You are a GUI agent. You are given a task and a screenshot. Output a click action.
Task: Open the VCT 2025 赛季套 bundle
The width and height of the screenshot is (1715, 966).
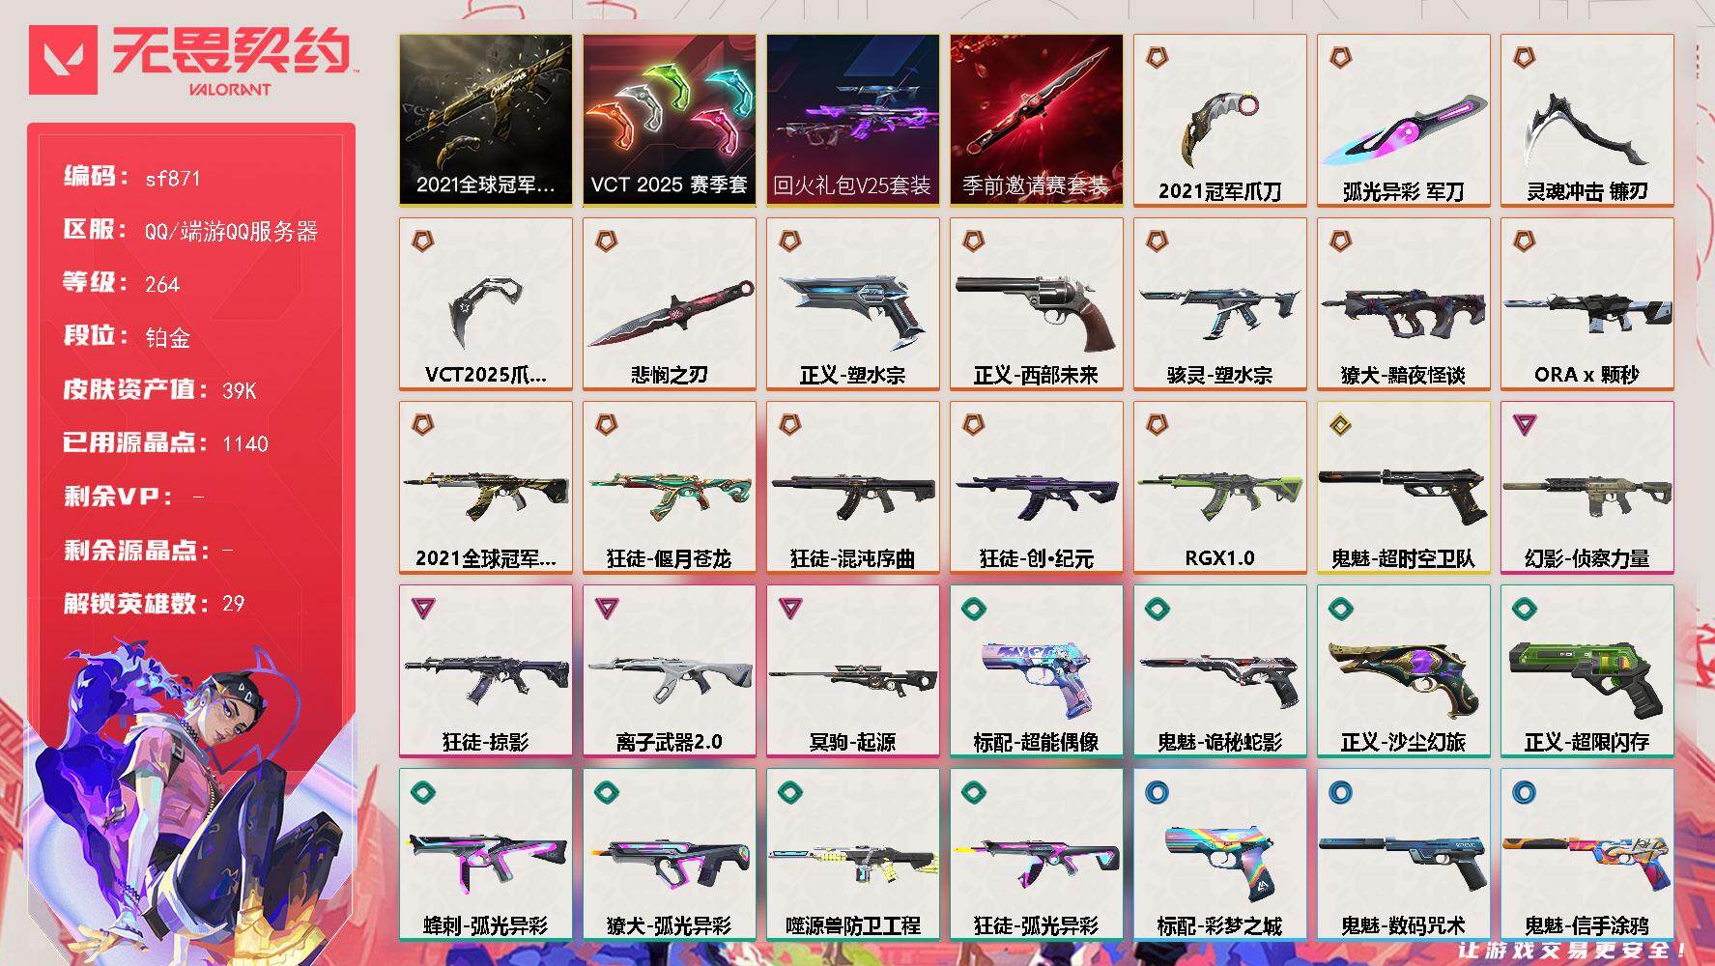pos(669,121)
